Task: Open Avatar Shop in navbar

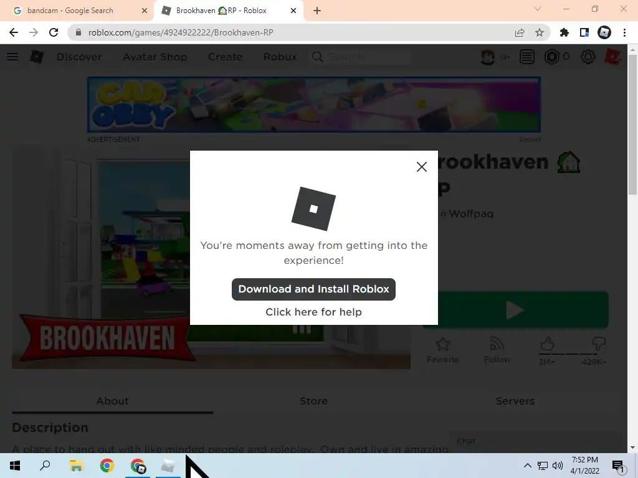Action: pyautogui.click(x=155, y=57)
